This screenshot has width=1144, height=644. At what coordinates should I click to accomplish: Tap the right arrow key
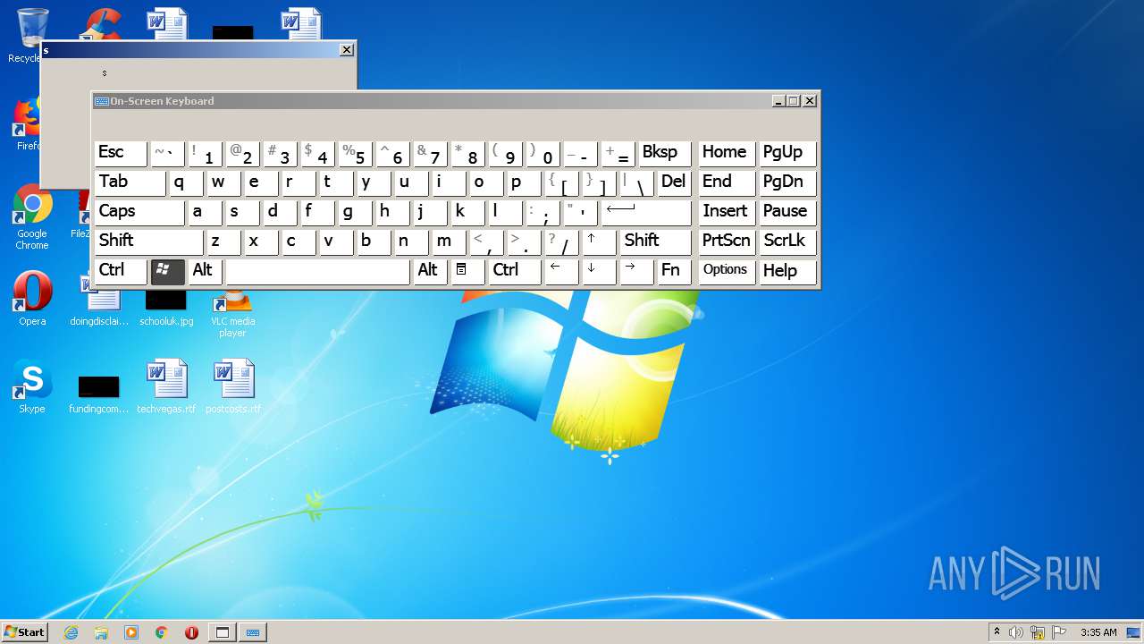click(636, 271)
